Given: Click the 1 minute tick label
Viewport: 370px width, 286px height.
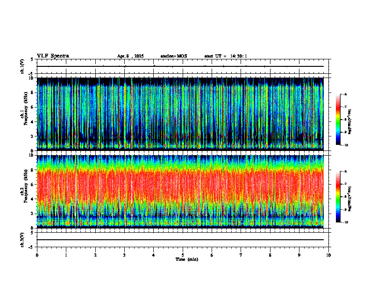Looking at the screenshot, I should tap(66, 255).
